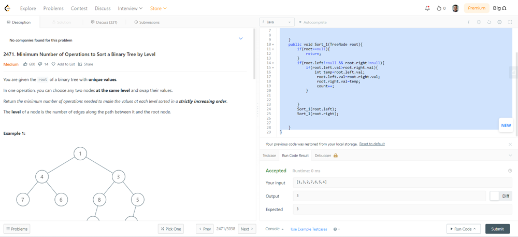
Task: Click the editor info 'i' icon
Action: tap(469, 22)
